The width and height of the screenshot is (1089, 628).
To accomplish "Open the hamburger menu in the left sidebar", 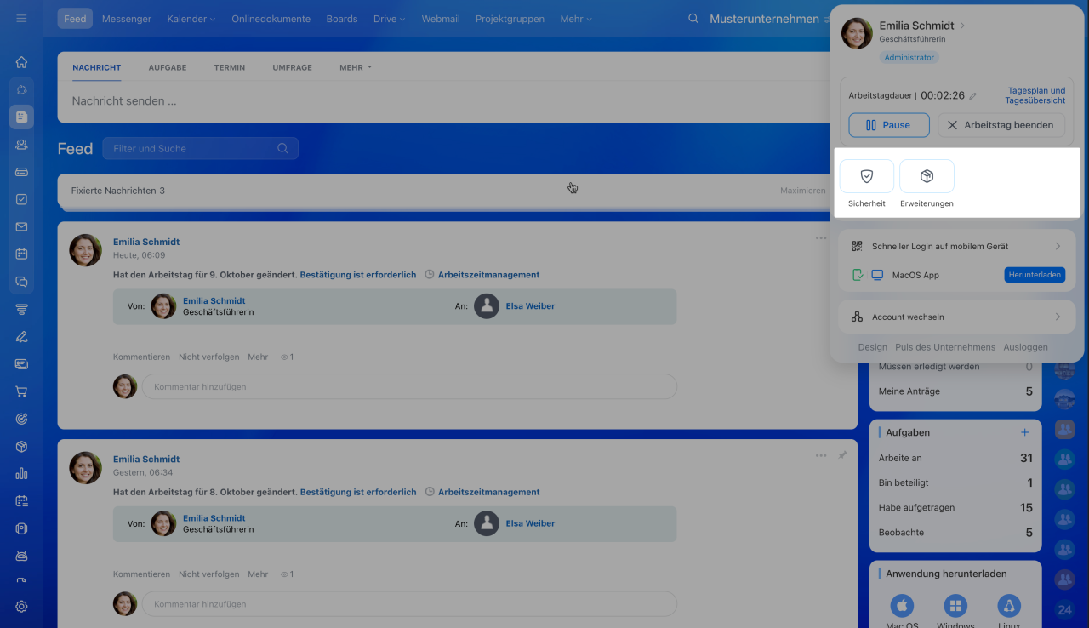I will click(x=21, y=18).
